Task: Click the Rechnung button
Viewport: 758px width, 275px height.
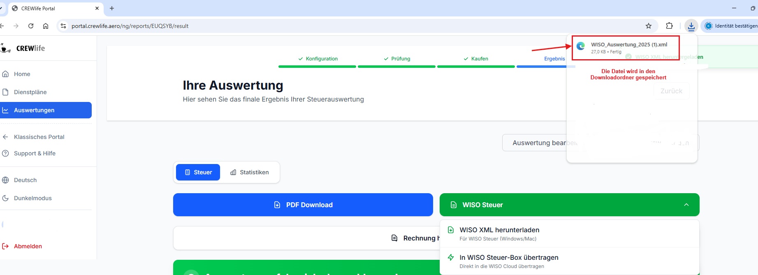Action: pos(306,238)
